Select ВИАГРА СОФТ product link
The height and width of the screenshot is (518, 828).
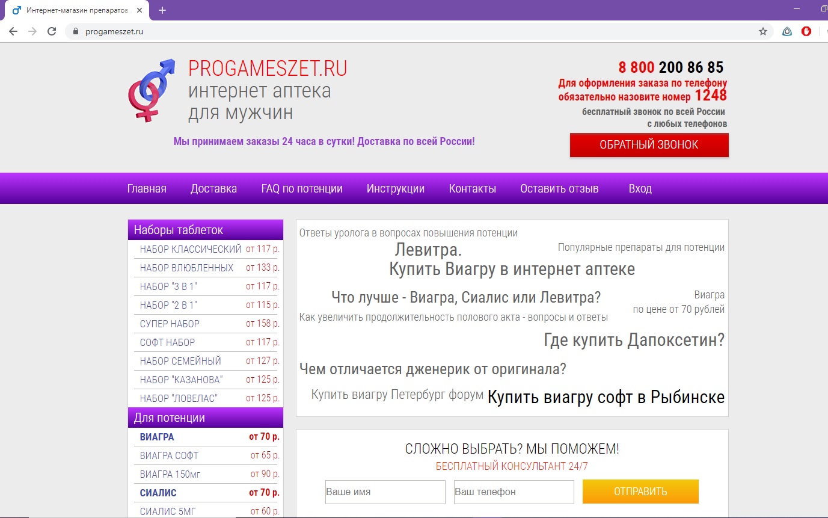click(169, 455)
